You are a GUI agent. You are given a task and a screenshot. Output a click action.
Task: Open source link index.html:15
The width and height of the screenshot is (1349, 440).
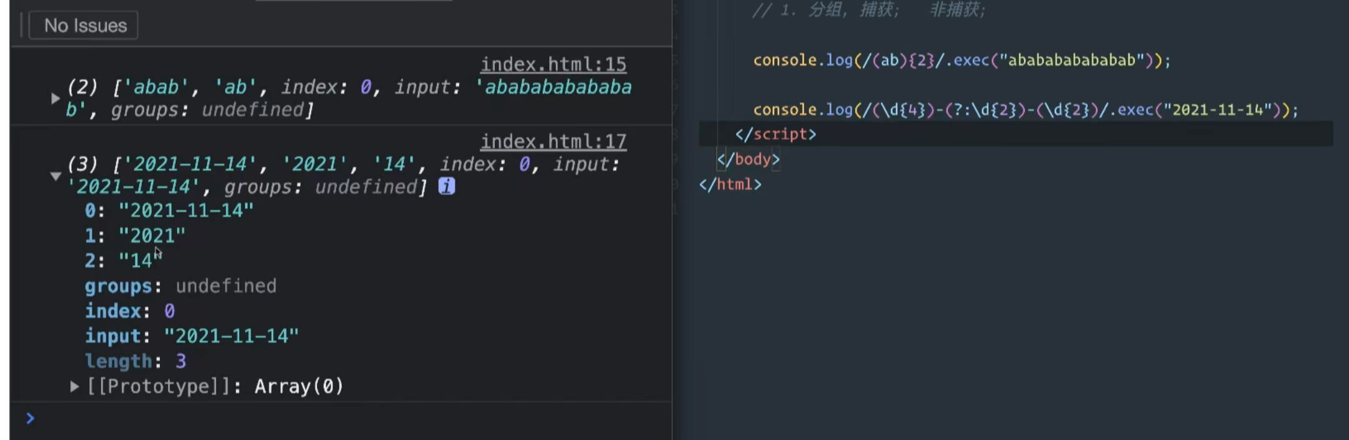[553, 64]
